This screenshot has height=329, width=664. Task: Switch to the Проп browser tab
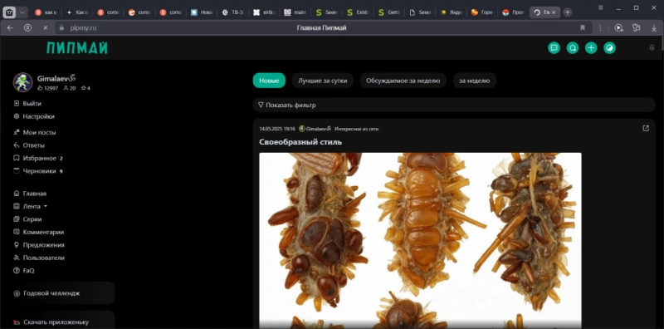(513, 12)
